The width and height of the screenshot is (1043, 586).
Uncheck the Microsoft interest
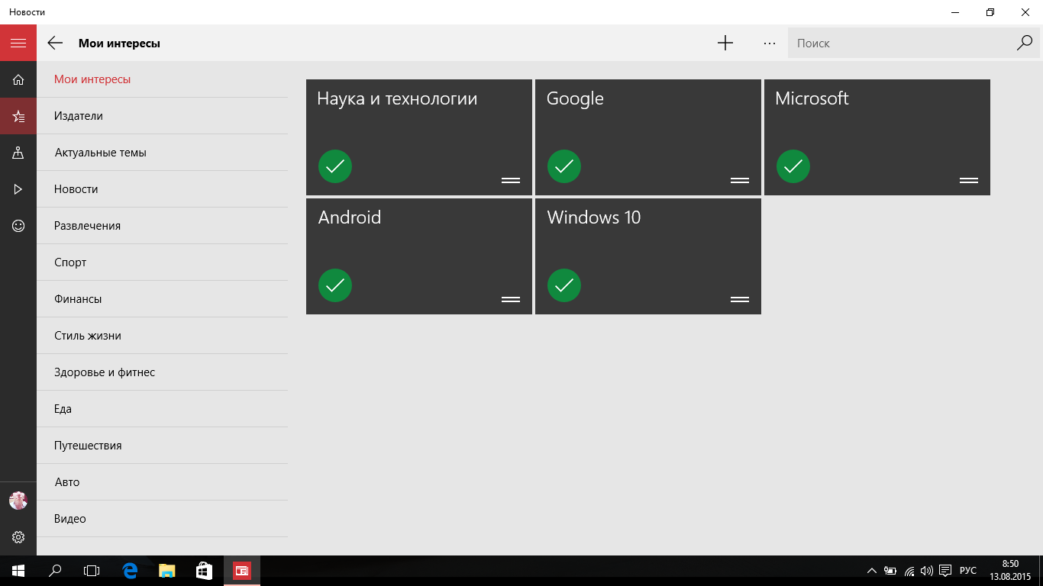pyautogui.click(x=793, y=166)
